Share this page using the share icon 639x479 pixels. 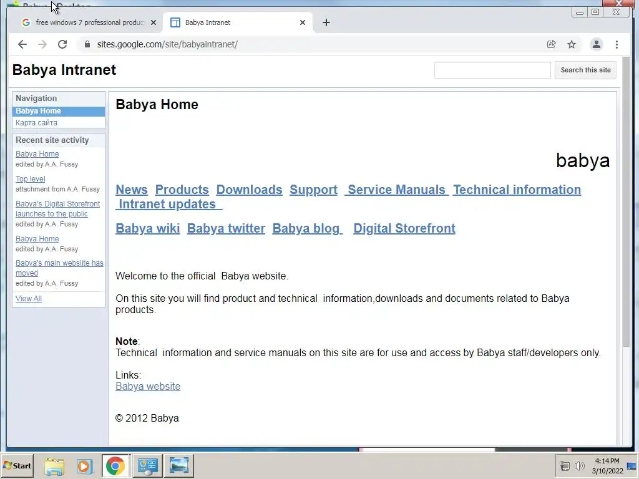pos(552,44)
